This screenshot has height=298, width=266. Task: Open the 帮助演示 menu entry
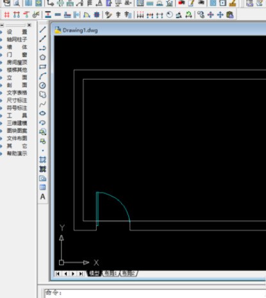point(17,153)
